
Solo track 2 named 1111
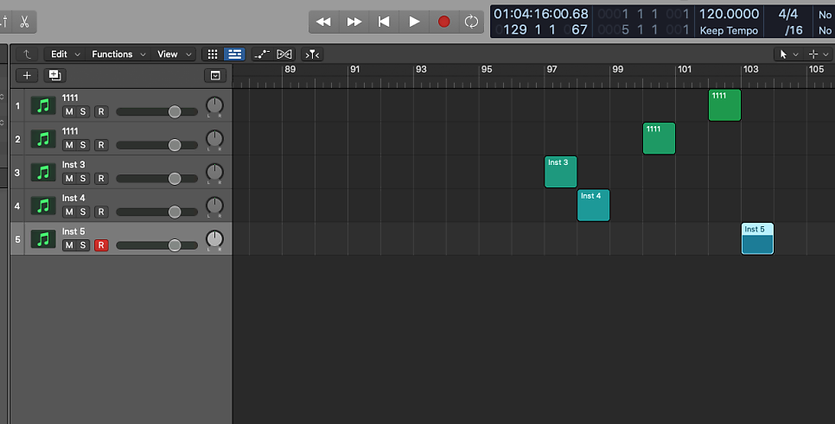tap(82, 145)
